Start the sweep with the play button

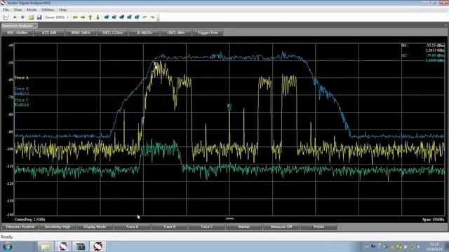pyautogui.click(x=15, y=17)
